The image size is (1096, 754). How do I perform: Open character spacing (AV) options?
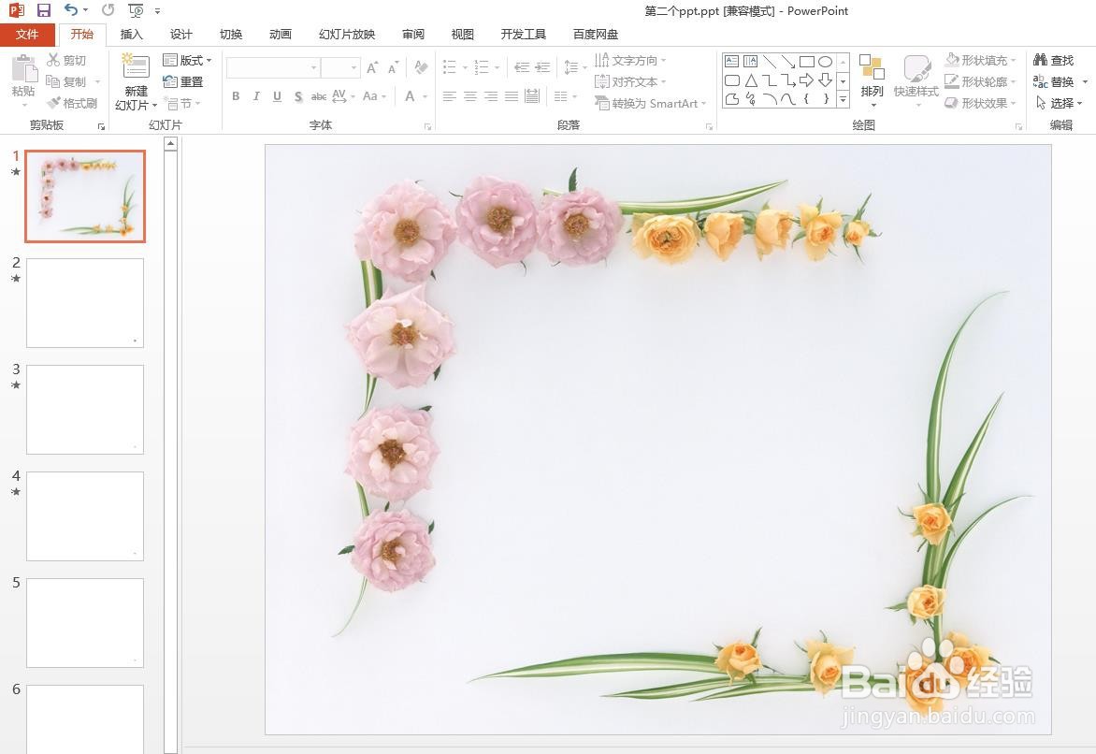pos(343,96)
